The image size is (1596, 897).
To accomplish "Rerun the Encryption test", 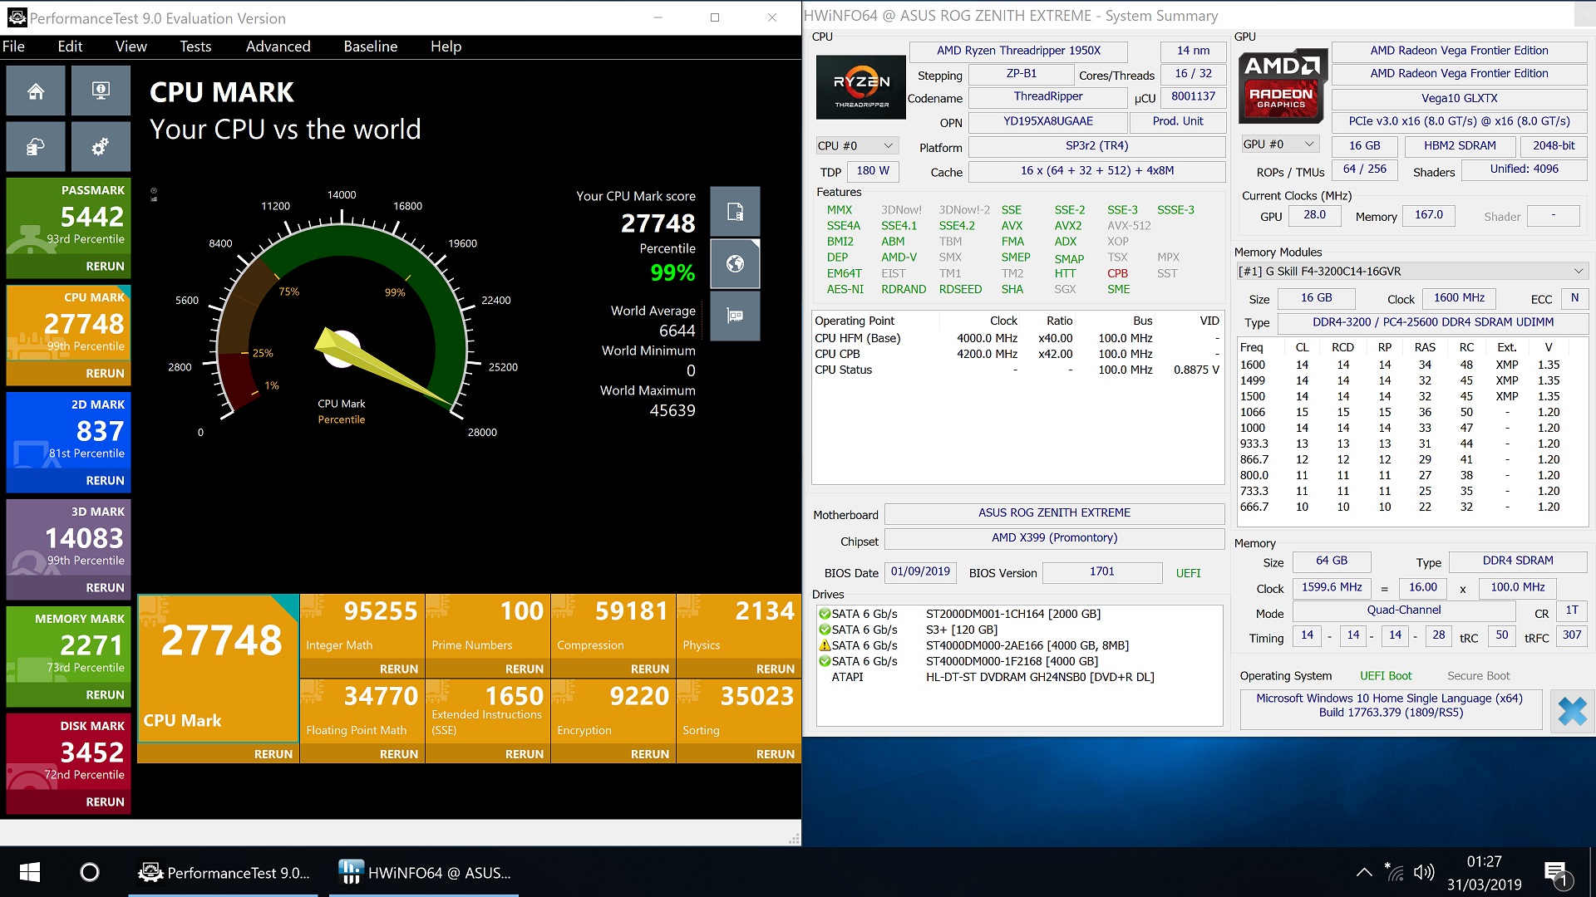I will (x=649, y=754).
